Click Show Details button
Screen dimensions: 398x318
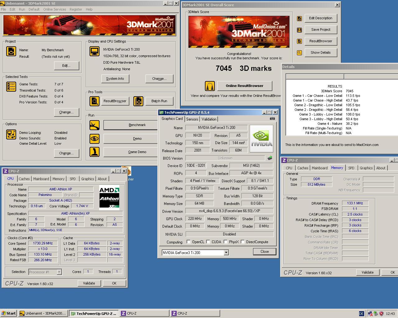coord(321,53)
